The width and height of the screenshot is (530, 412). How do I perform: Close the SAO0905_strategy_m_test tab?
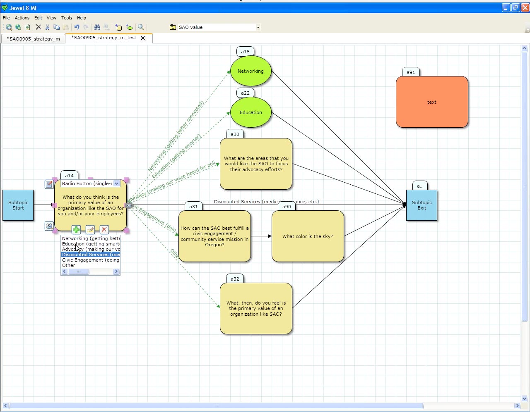143,38
